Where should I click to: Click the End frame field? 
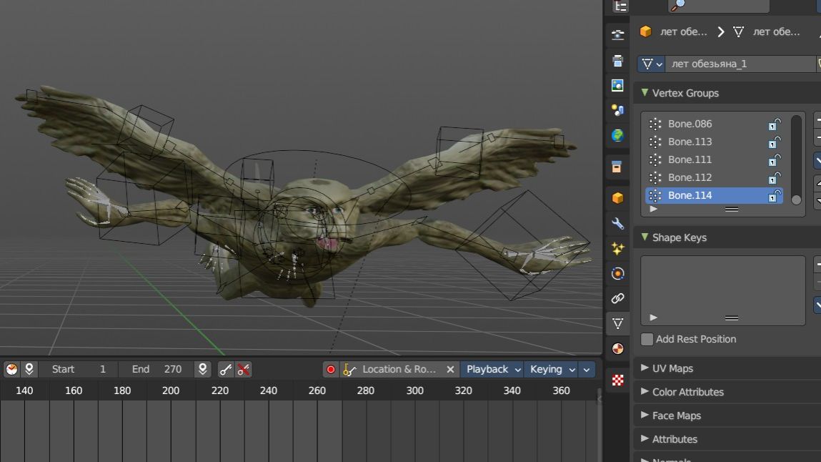[156, 370]
